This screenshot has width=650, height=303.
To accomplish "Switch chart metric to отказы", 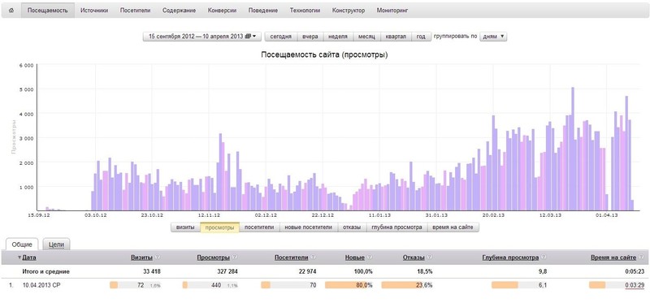I will pyautogui.click(x=352, y=227).
